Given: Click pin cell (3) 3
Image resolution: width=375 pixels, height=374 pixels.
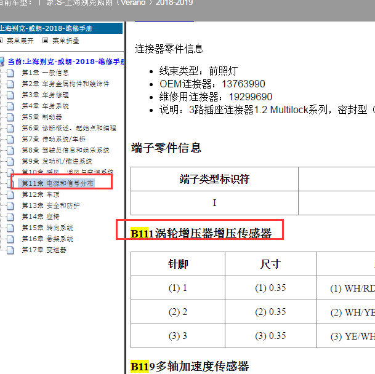Looking at the screenshot, I should [178, 336].
